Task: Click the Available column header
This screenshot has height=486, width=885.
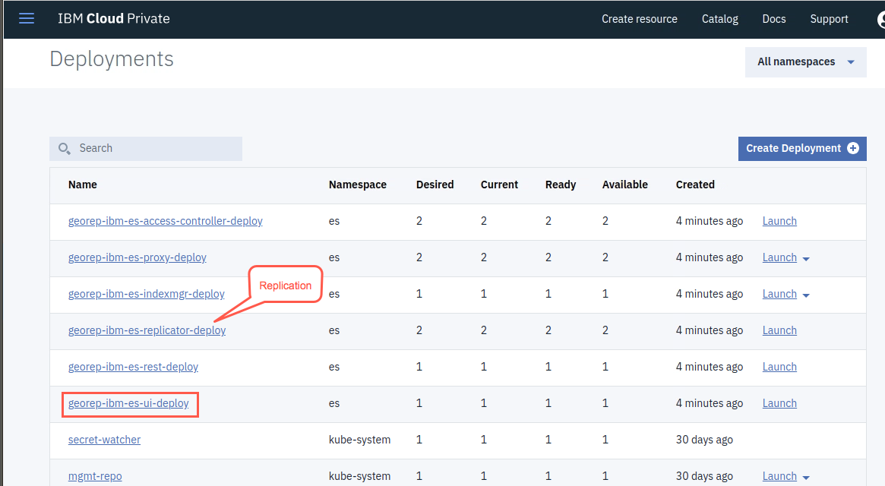Action: click(x=624, y=185)
